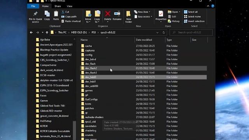
Task: Click the Rename icon
Action: tap(117, 14)
